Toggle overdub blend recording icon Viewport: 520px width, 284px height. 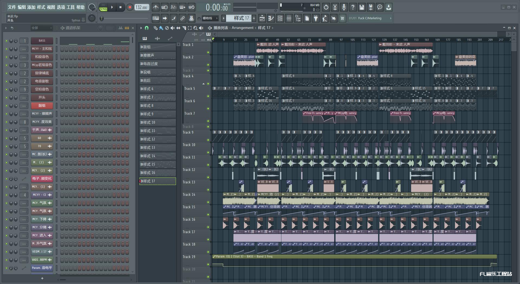click(x=183, y=7)
